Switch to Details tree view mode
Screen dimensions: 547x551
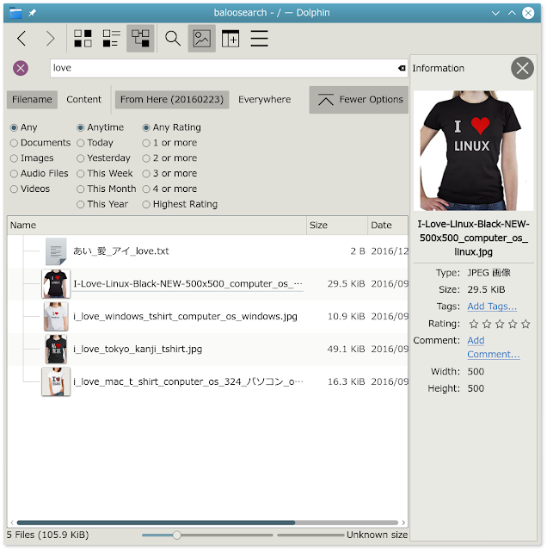pos(140,38)
